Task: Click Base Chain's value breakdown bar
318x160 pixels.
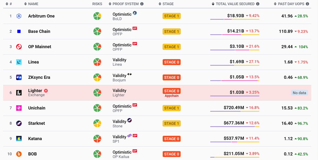Action: 235,35
